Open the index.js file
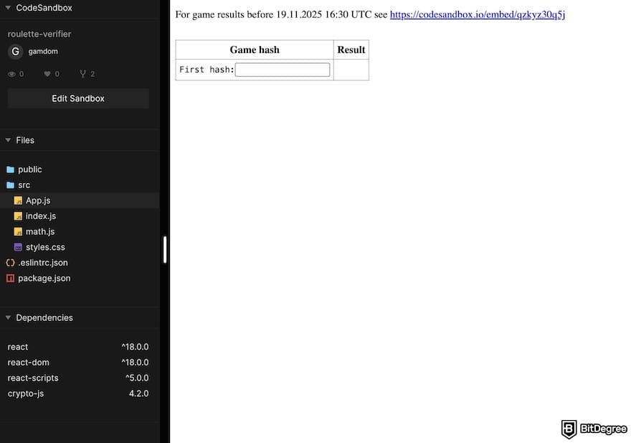 pyautogui.click(x=40, y=216)
